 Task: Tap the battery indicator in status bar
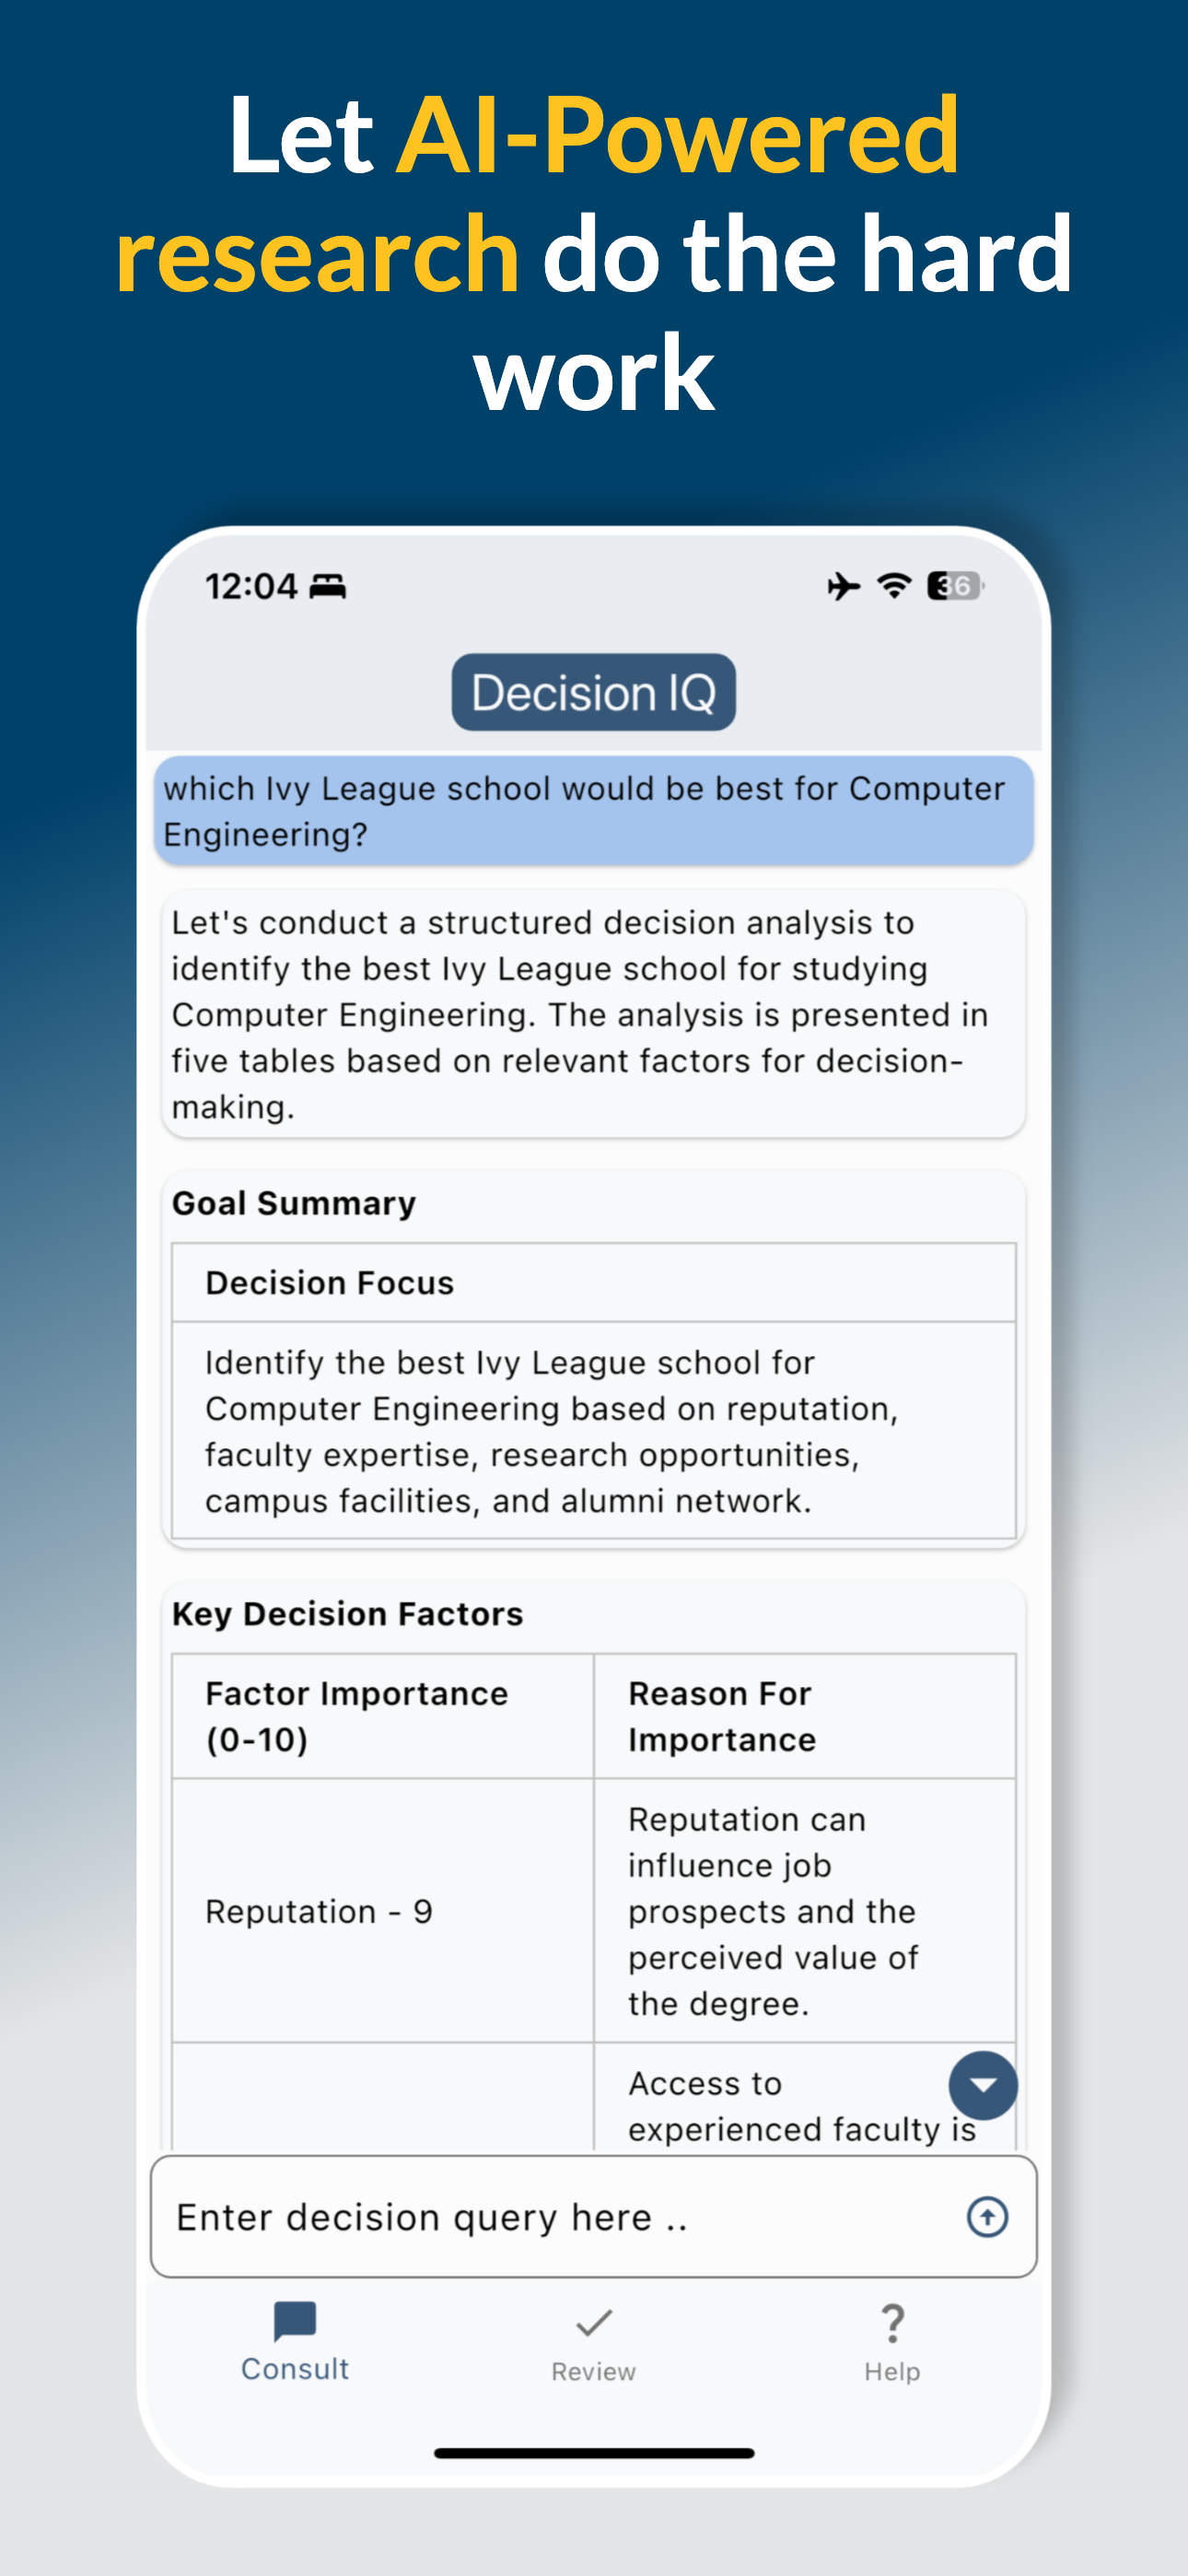click(x=955, y=586)
